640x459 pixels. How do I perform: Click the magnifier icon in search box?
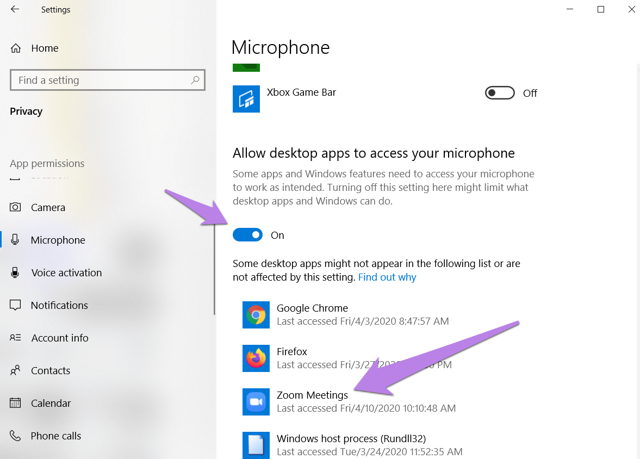pos(195,80)
